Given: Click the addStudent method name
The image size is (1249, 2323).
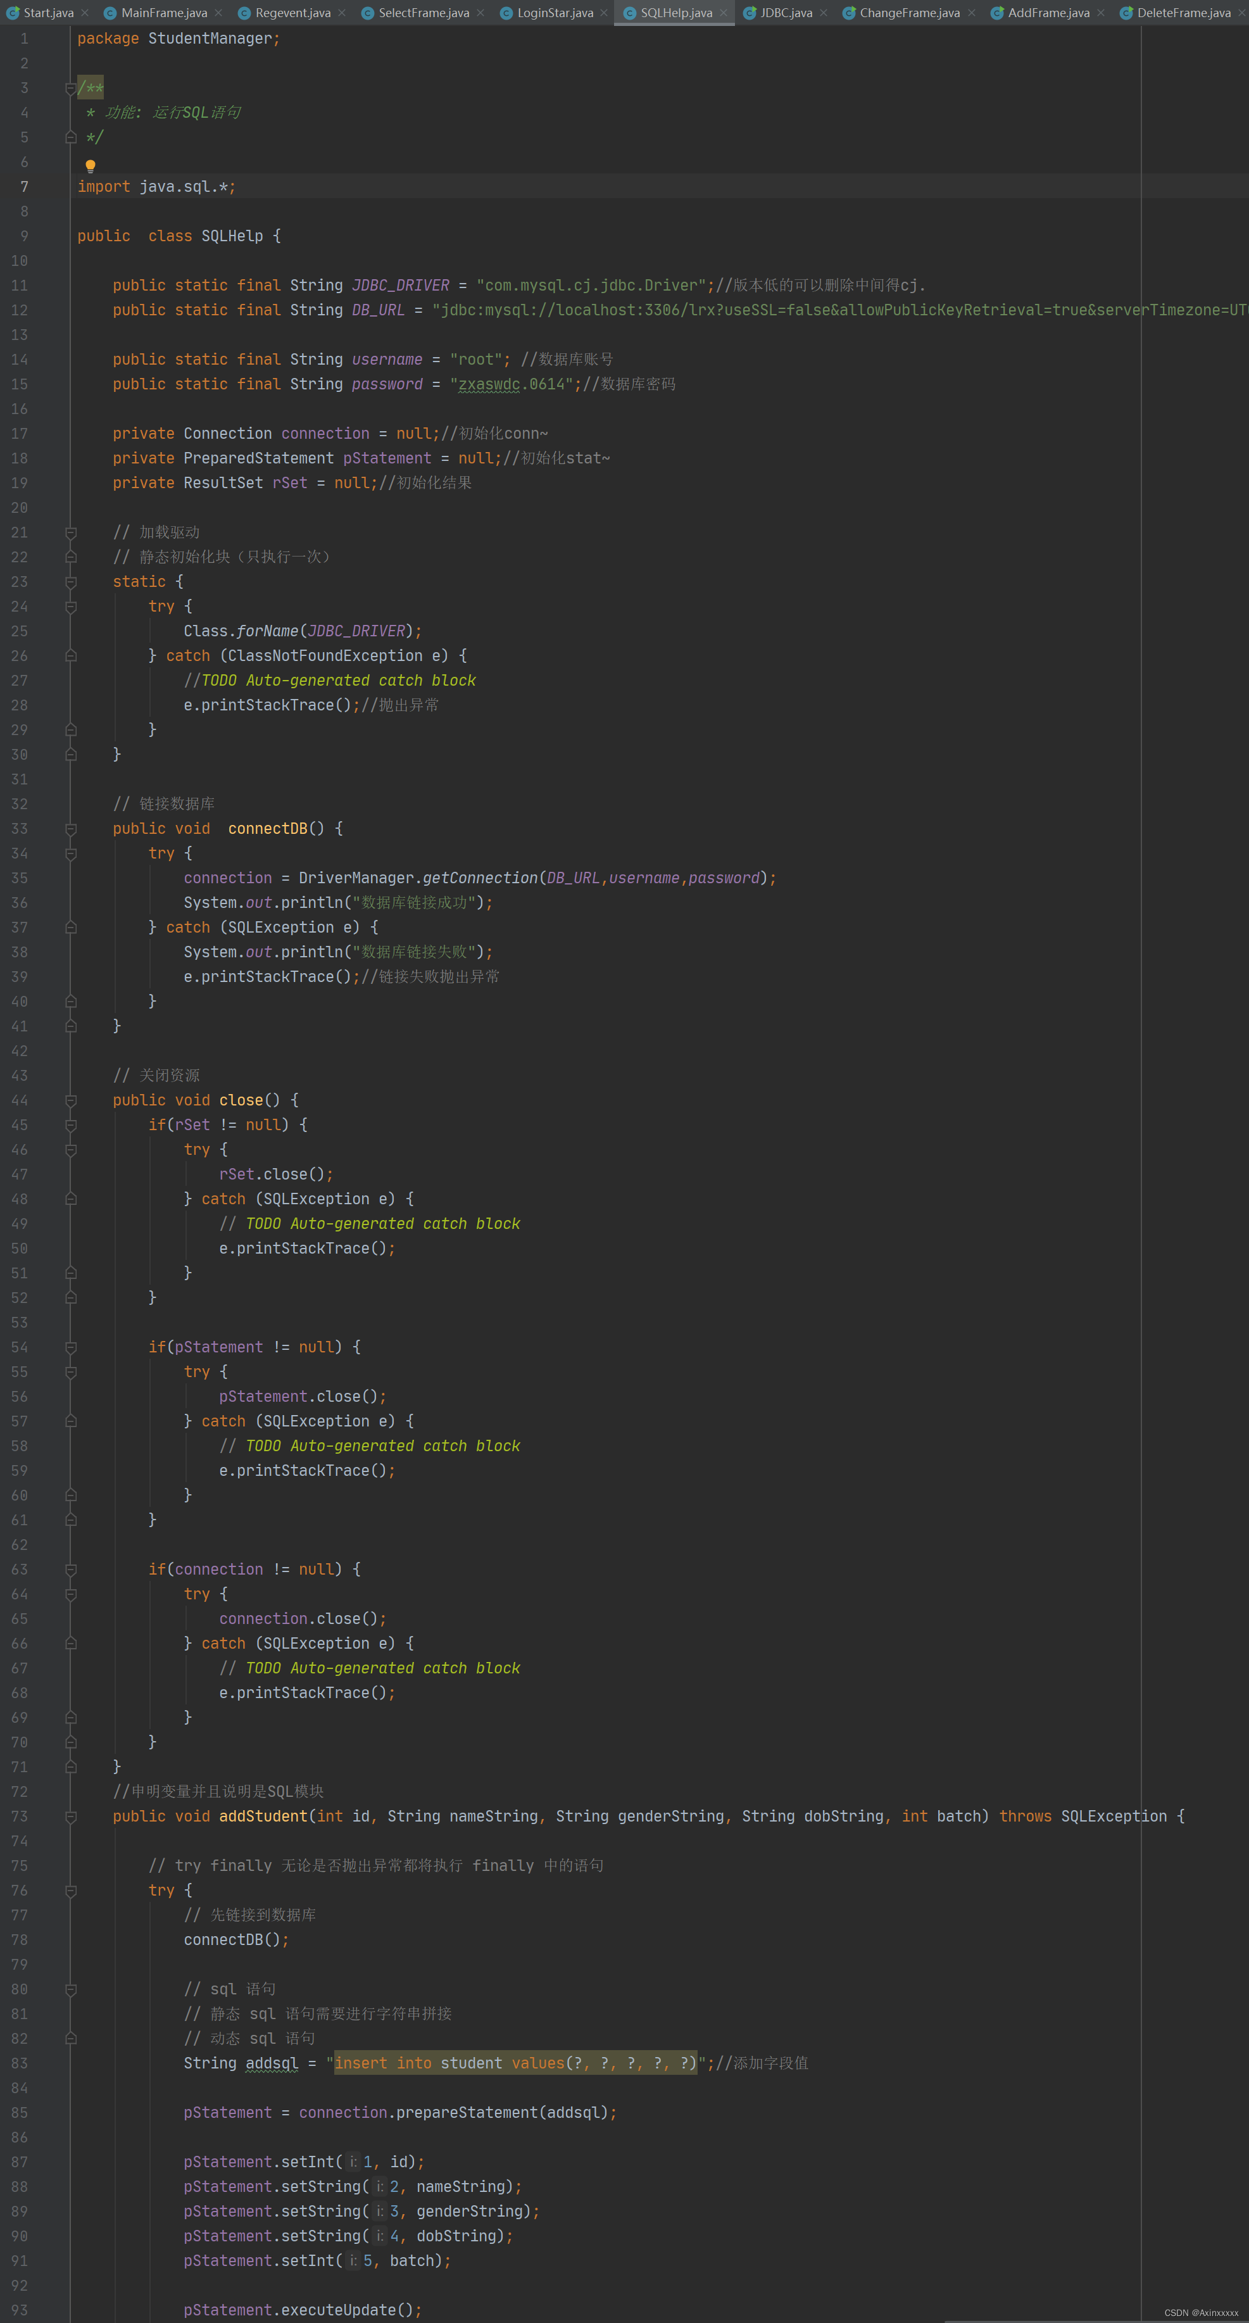Looking at the screenshot, I should point(263,1816).
